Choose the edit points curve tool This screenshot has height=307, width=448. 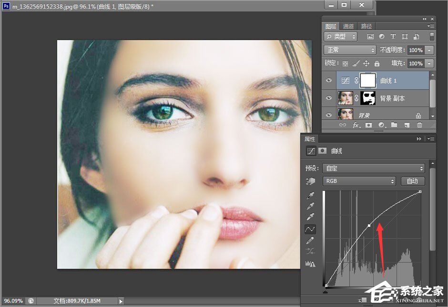[x=311, y=229]
